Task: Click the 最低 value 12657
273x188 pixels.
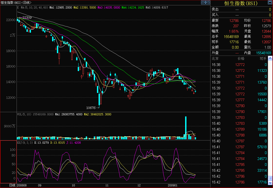Action: (266, 42)
